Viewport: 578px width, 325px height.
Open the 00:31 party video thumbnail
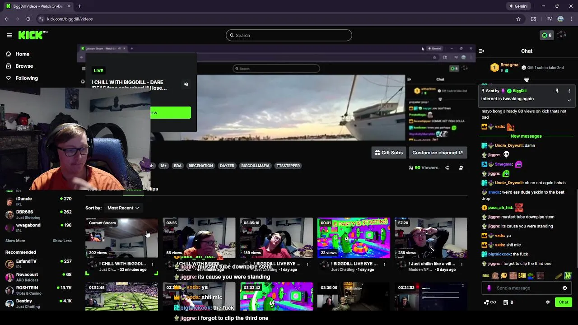[x=354, y=238]
